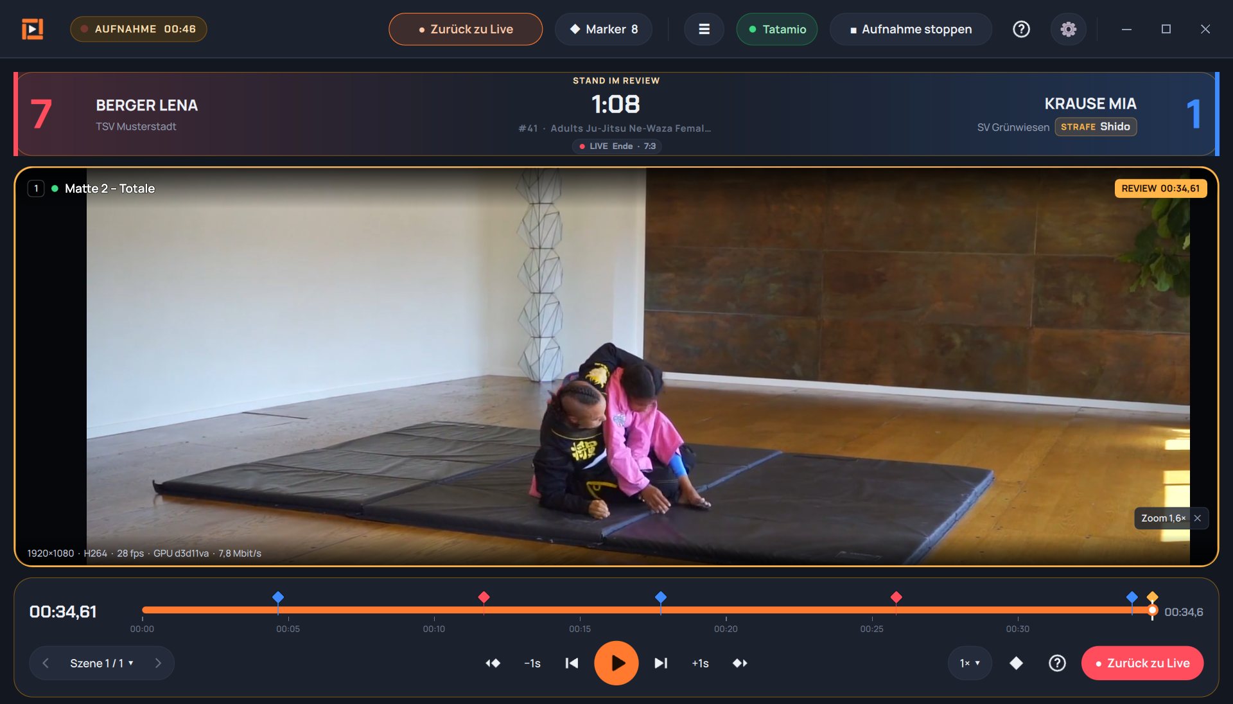Click video info 1920×1080 H264 text

coord(144,553)
